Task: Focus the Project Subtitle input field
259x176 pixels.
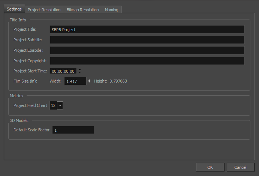Action: 147,40
